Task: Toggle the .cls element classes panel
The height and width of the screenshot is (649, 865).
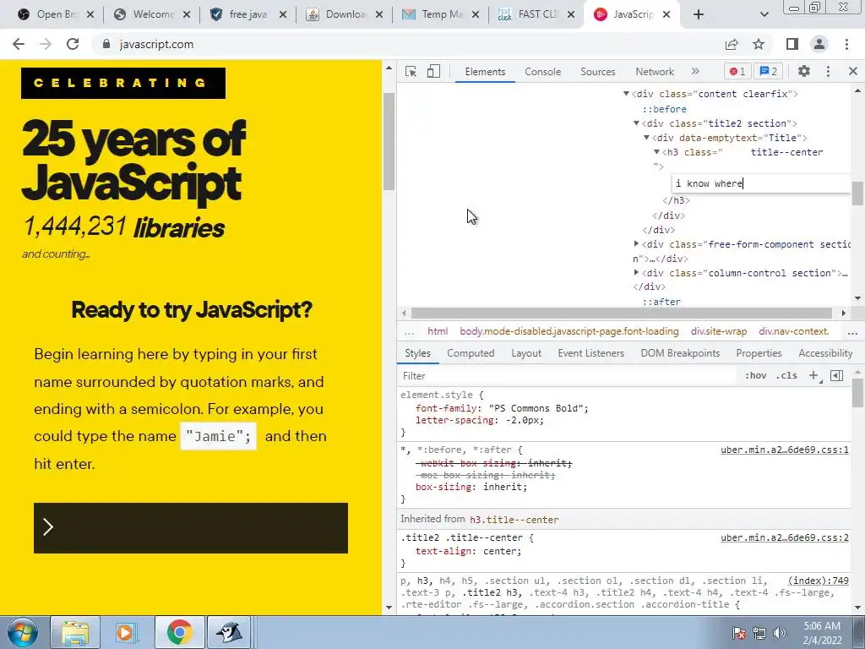Action: [x=786, y=376]
